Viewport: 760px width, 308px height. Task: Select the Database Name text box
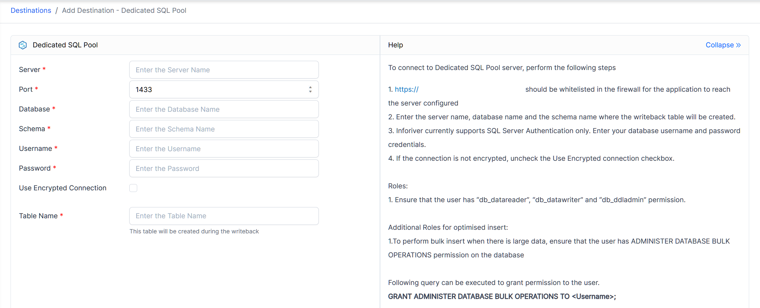point(224,109)
